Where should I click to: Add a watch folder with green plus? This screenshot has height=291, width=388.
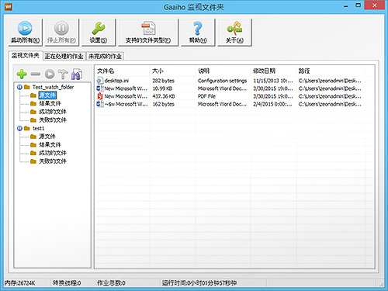click(x=22, y=74)
